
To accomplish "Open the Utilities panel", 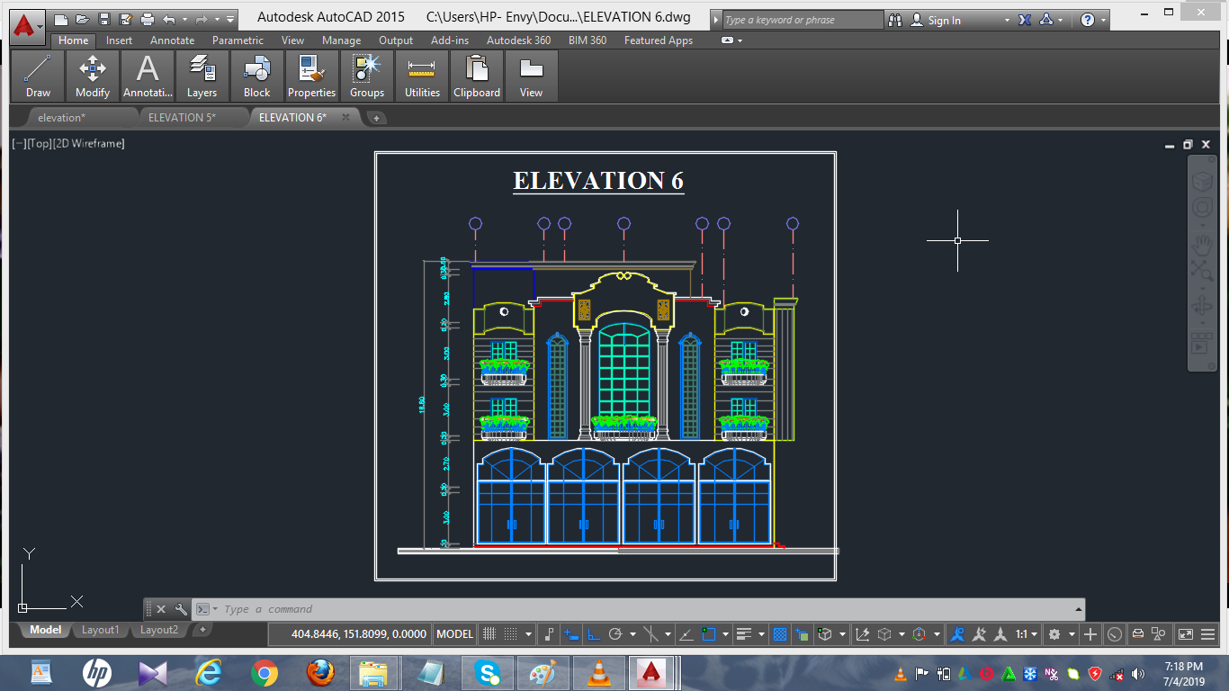I will pyautogui.click(x=421, y=76).
